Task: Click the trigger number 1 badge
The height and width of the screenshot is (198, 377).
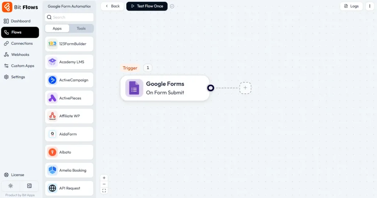Action: [x=148, y=68]
